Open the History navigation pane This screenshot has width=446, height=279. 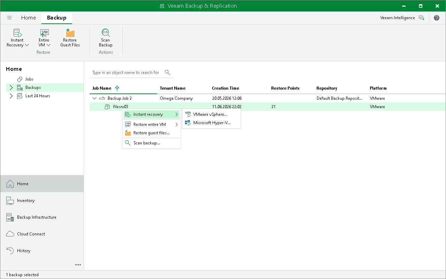(42, 251)
